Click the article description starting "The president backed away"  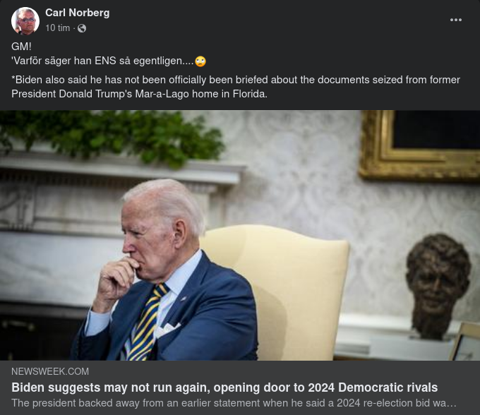pos(234,403)
